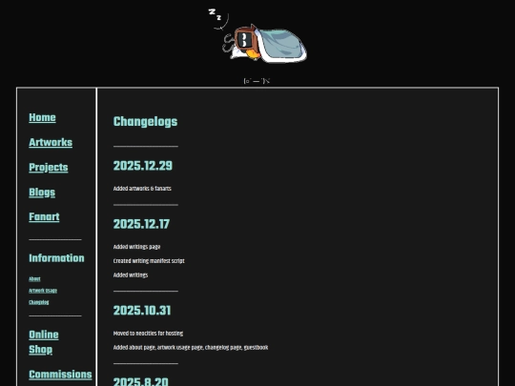Viewport: 515px width, 386px height.
Task: Open the Fanart section
Action: pyautogui.click(x=44, y=217)
